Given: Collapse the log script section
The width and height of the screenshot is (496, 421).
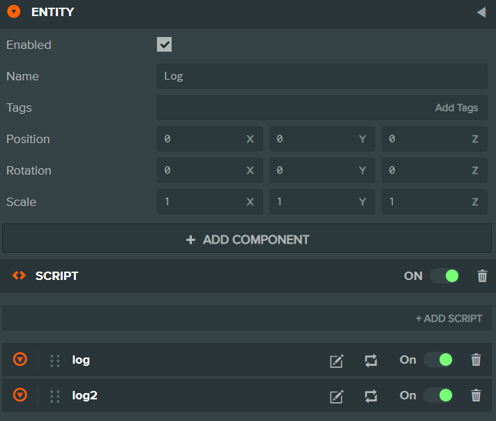Looking at the screenshot, I should (20, 360).
